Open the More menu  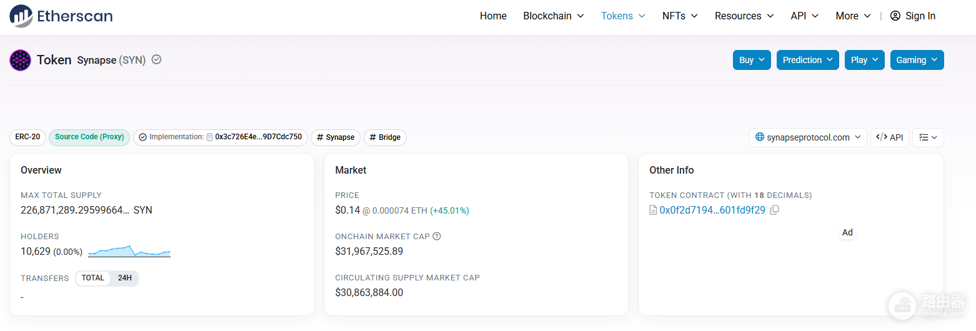(853, 16)
